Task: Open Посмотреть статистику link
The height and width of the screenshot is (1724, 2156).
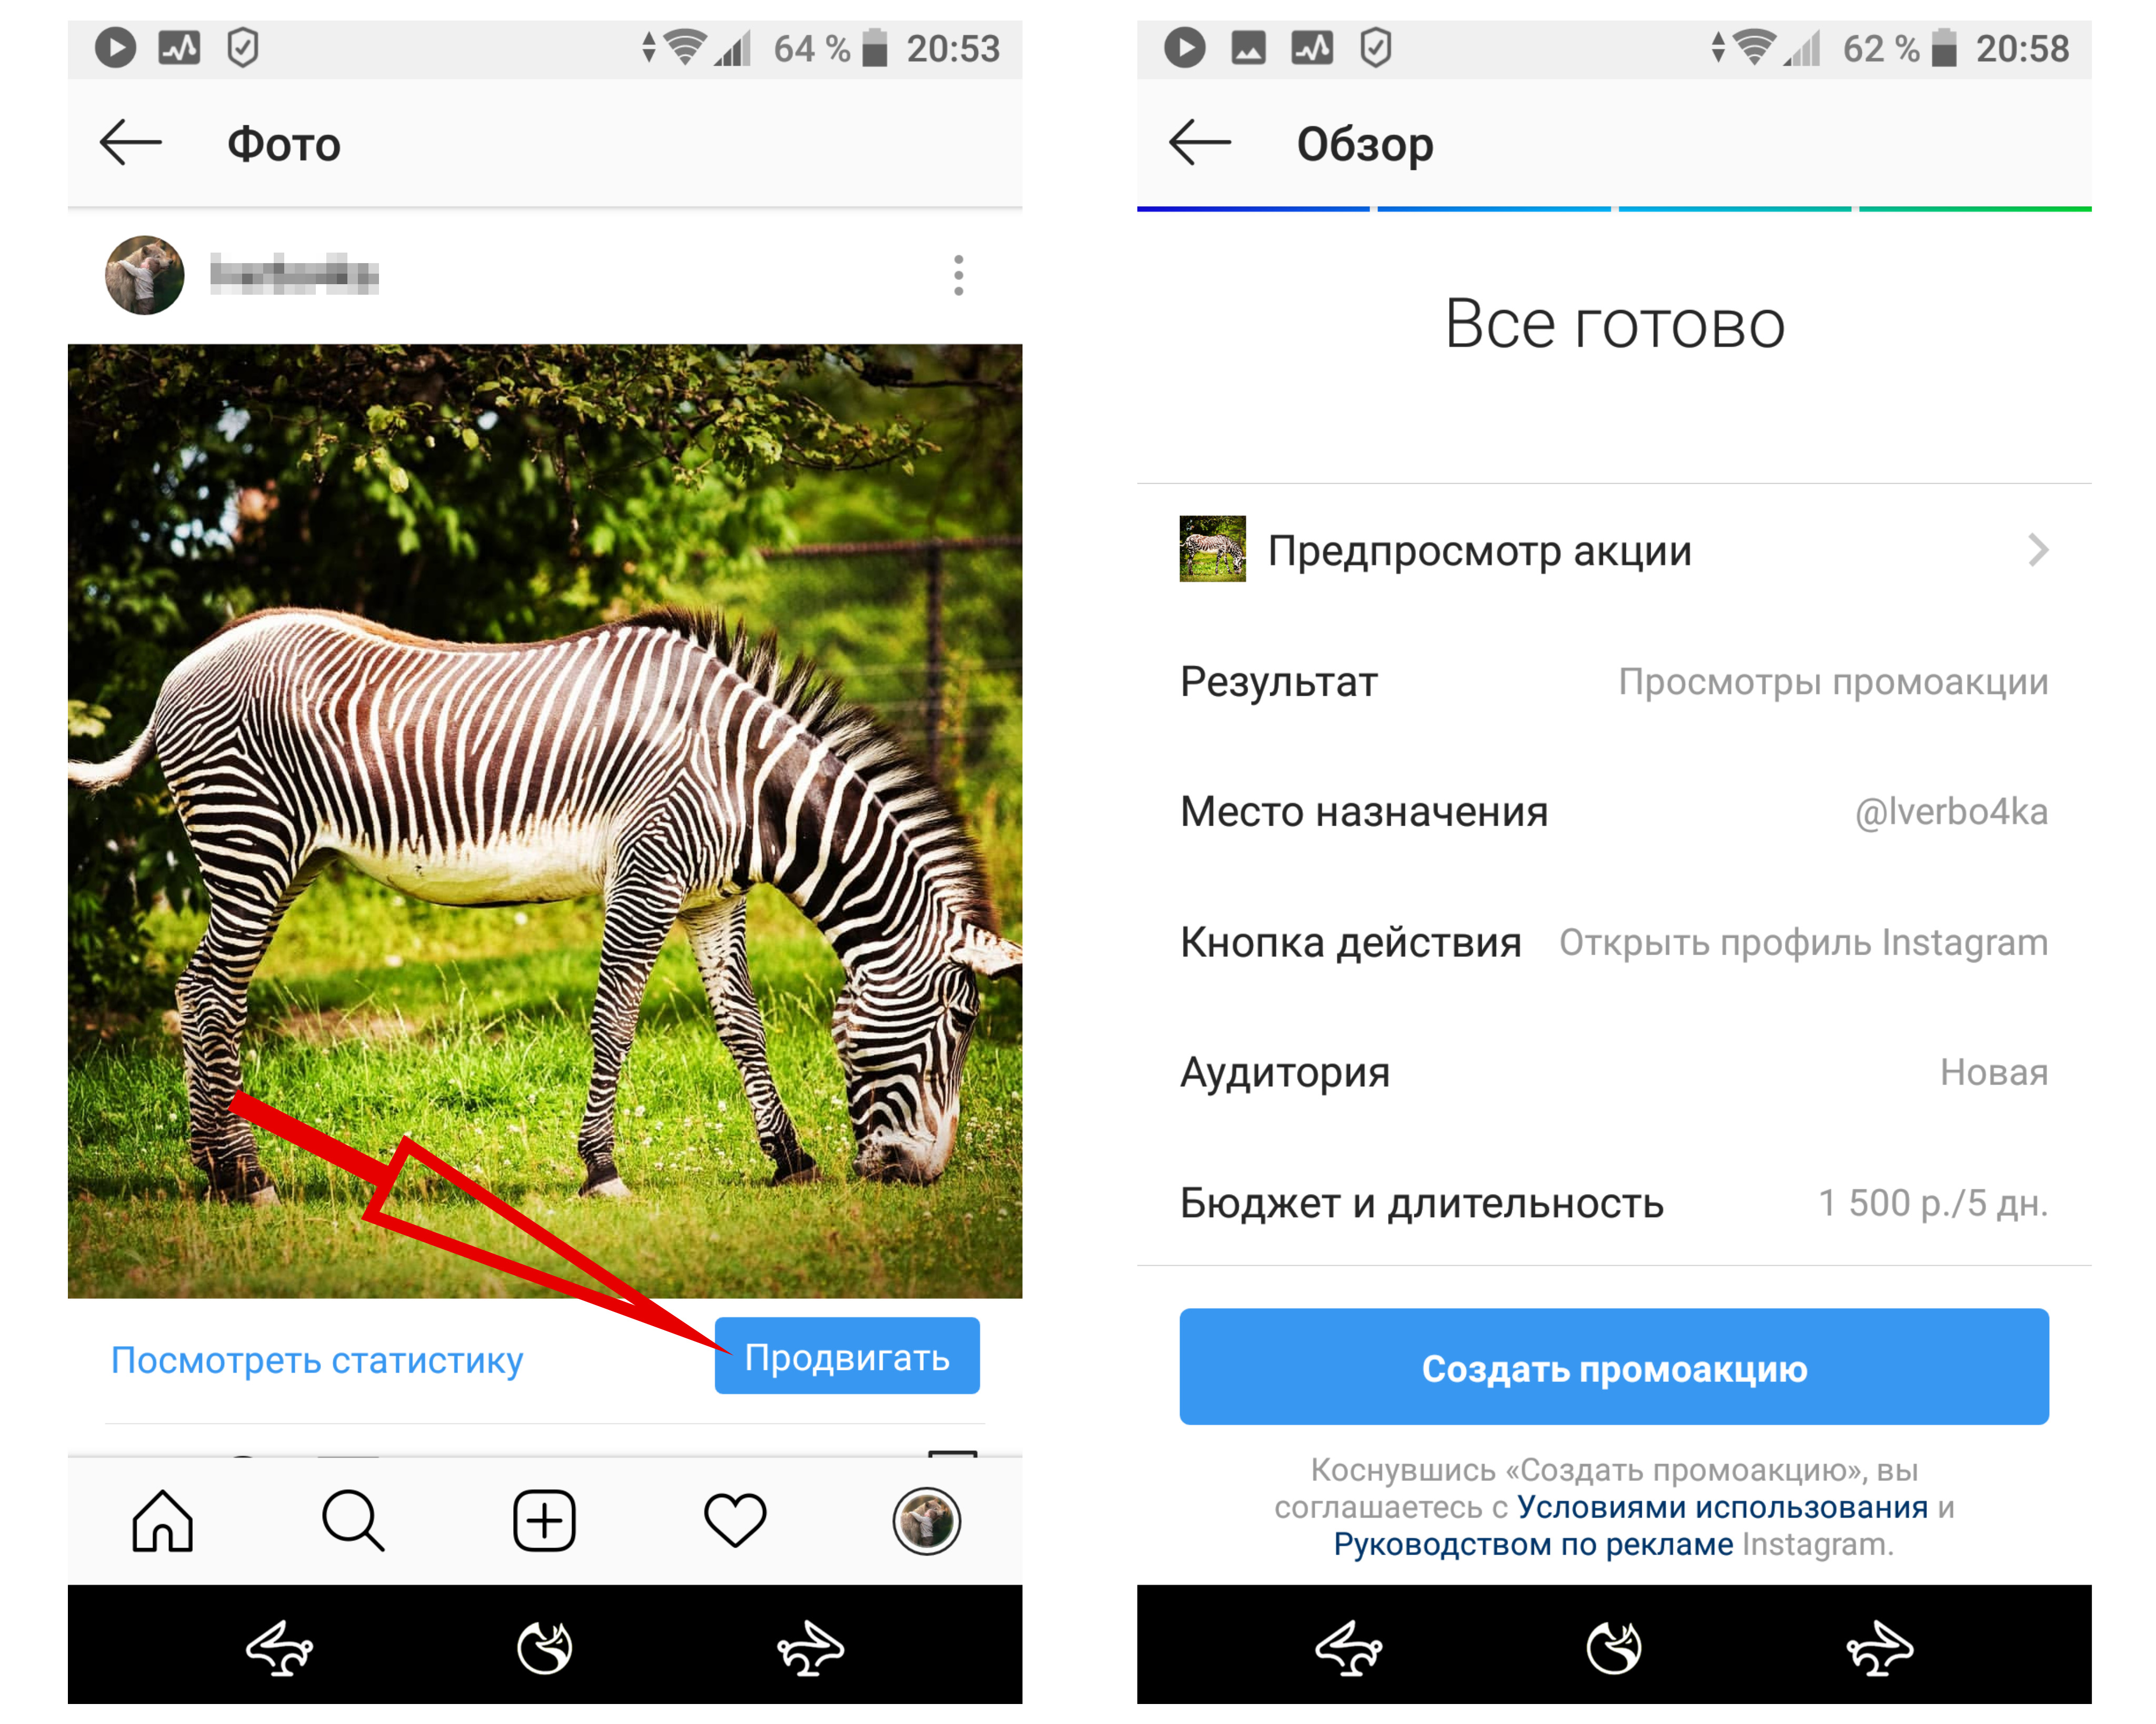Action: pos(317,1360)
